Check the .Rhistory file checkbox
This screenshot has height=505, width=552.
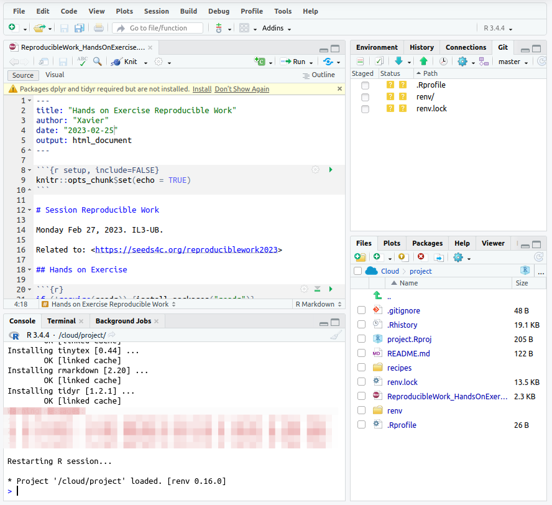pos(361,325)
